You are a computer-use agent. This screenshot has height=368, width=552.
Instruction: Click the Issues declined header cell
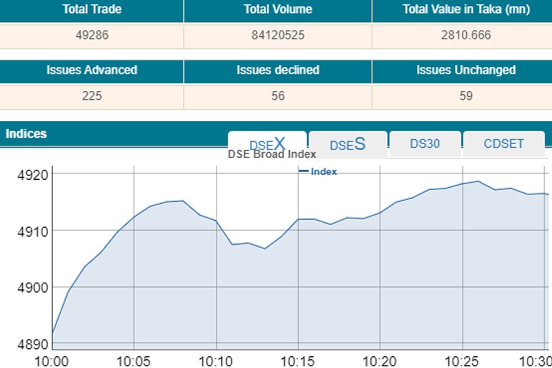[277, 70]
